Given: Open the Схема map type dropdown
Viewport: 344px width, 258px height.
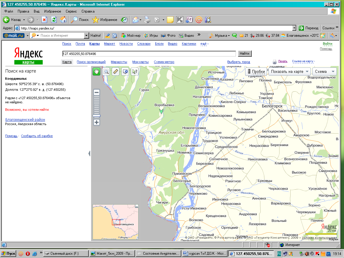Looking at the screenshot, I should pos(325,72).
